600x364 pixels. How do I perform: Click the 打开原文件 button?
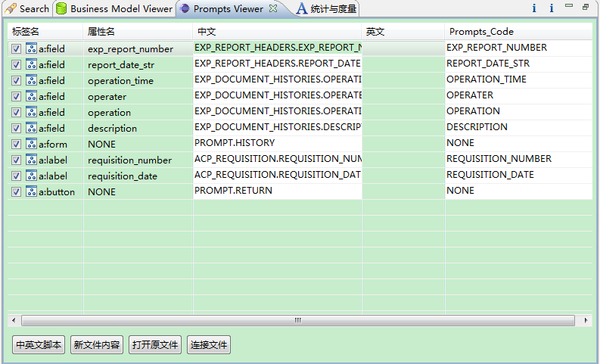155,345
